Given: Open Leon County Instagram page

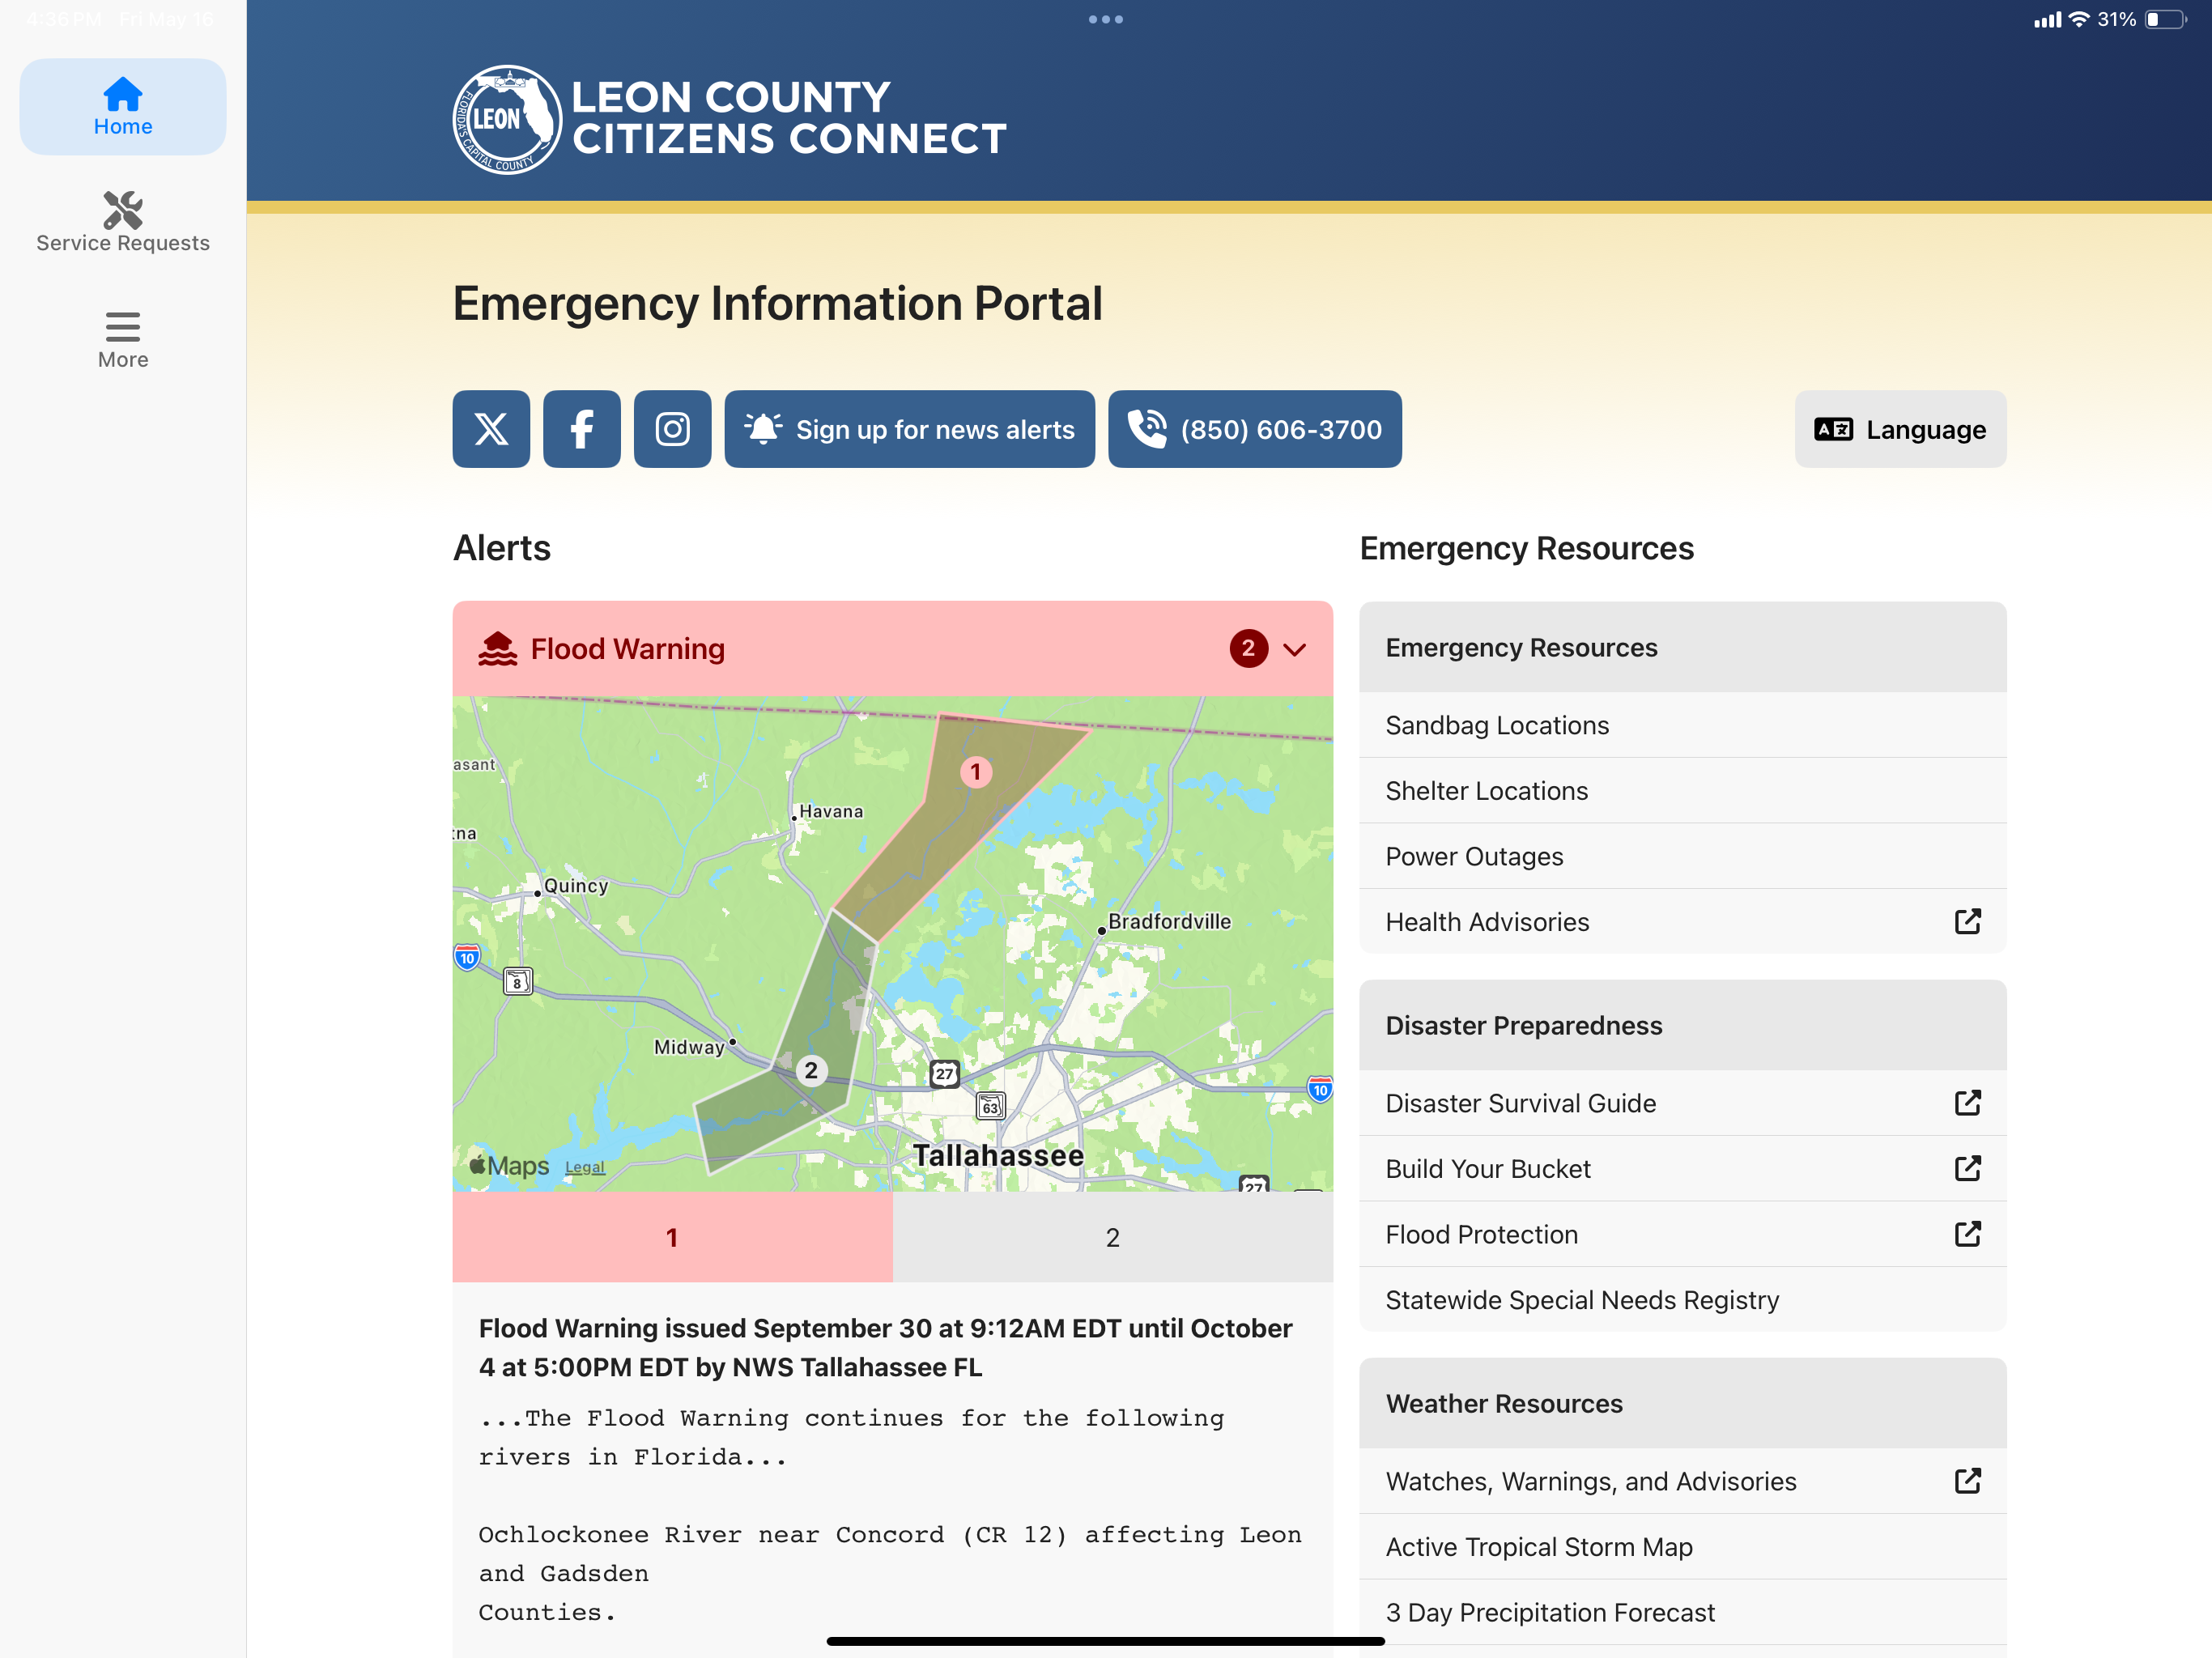Looking at the screenshot, I should (x=673, y=429).
